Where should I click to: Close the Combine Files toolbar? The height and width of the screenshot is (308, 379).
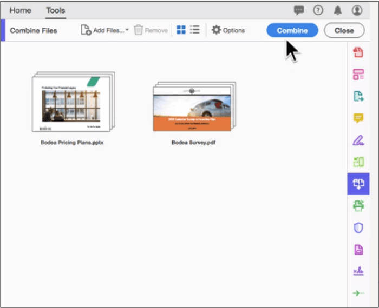[x=344, y=30]
